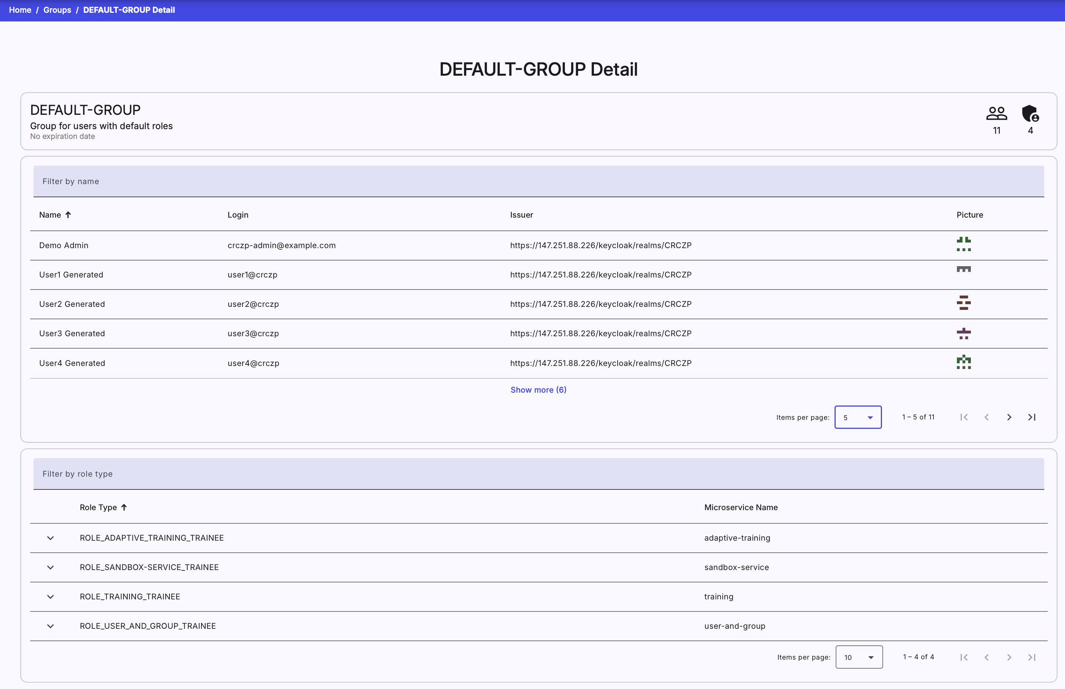1065x689 pixels.
Task: Go to next page of users
Action: click(x=1009, y=417)
